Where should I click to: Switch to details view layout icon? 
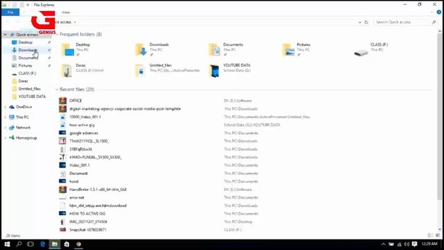pyautogui.click(x=430, y=235)
